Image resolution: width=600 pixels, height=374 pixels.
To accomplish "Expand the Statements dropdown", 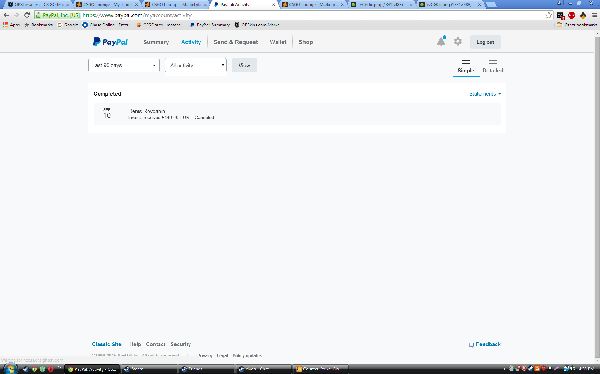I will point(485,94).
